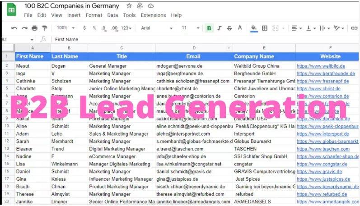Open the borders tool
Viewport: 360px width, 206px height.
pyautogui.click(x=265, y=28)
